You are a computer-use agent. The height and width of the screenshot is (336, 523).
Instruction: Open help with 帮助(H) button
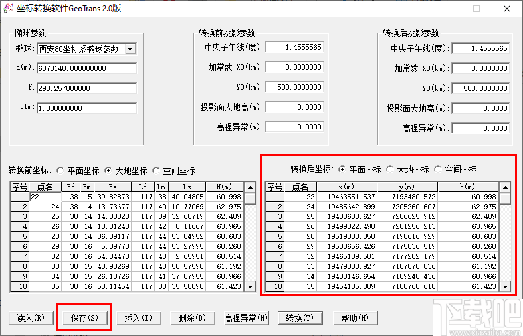click(355, 318)
